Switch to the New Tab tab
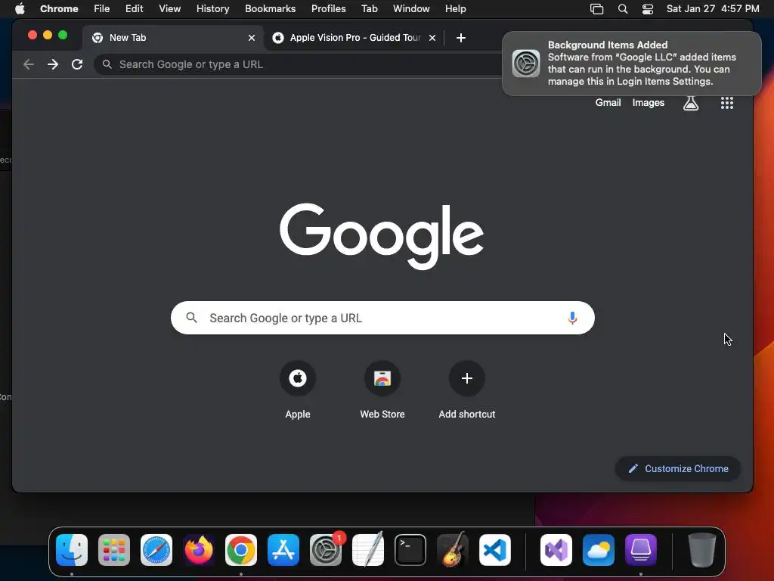774x581 pixels. point(173,38)
